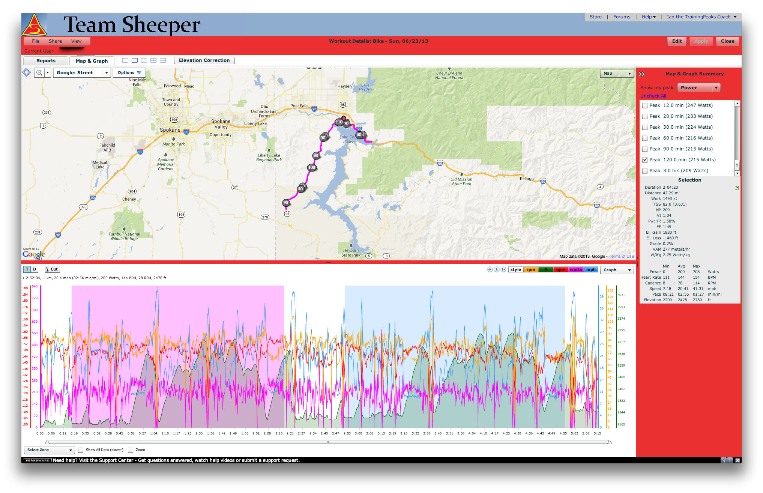
Task: Click the map zoom magnifier icon
Action: click(39, 73)
